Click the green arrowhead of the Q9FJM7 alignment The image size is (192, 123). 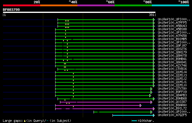coord(154,46)
